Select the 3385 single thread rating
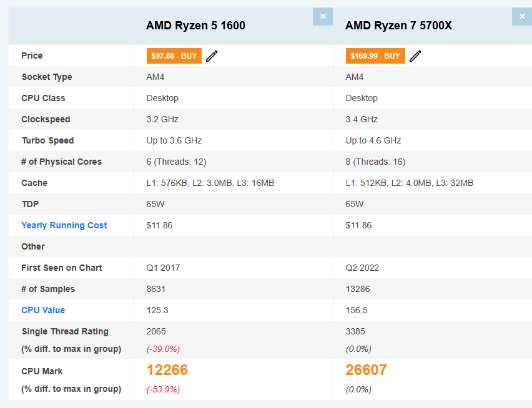 (x=355, y=331)
